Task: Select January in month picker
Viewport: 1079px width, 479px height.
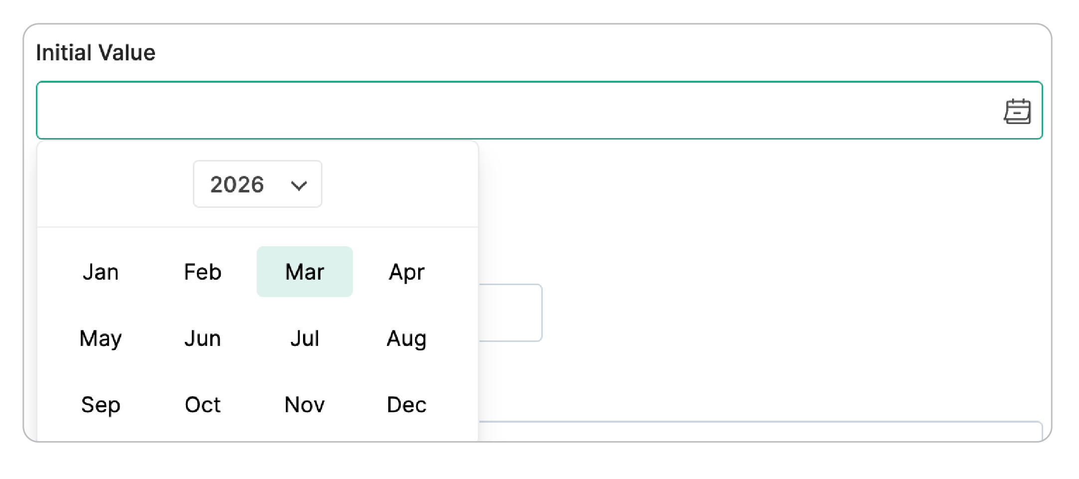Action: coord(101,272)
